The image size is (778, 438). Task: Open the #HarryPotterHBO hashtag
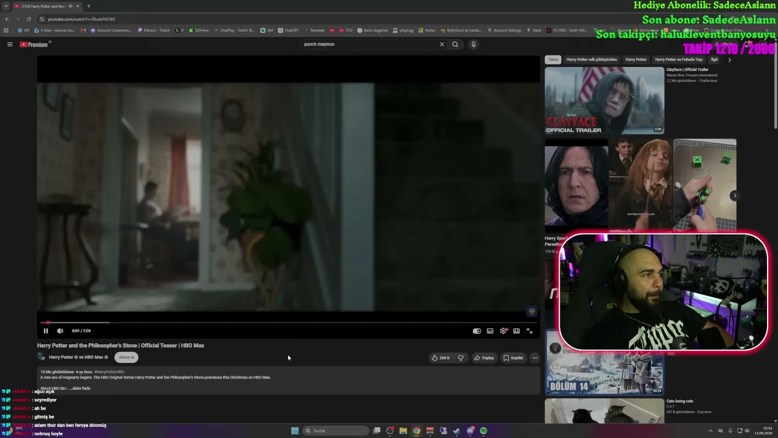pos(109,372)
